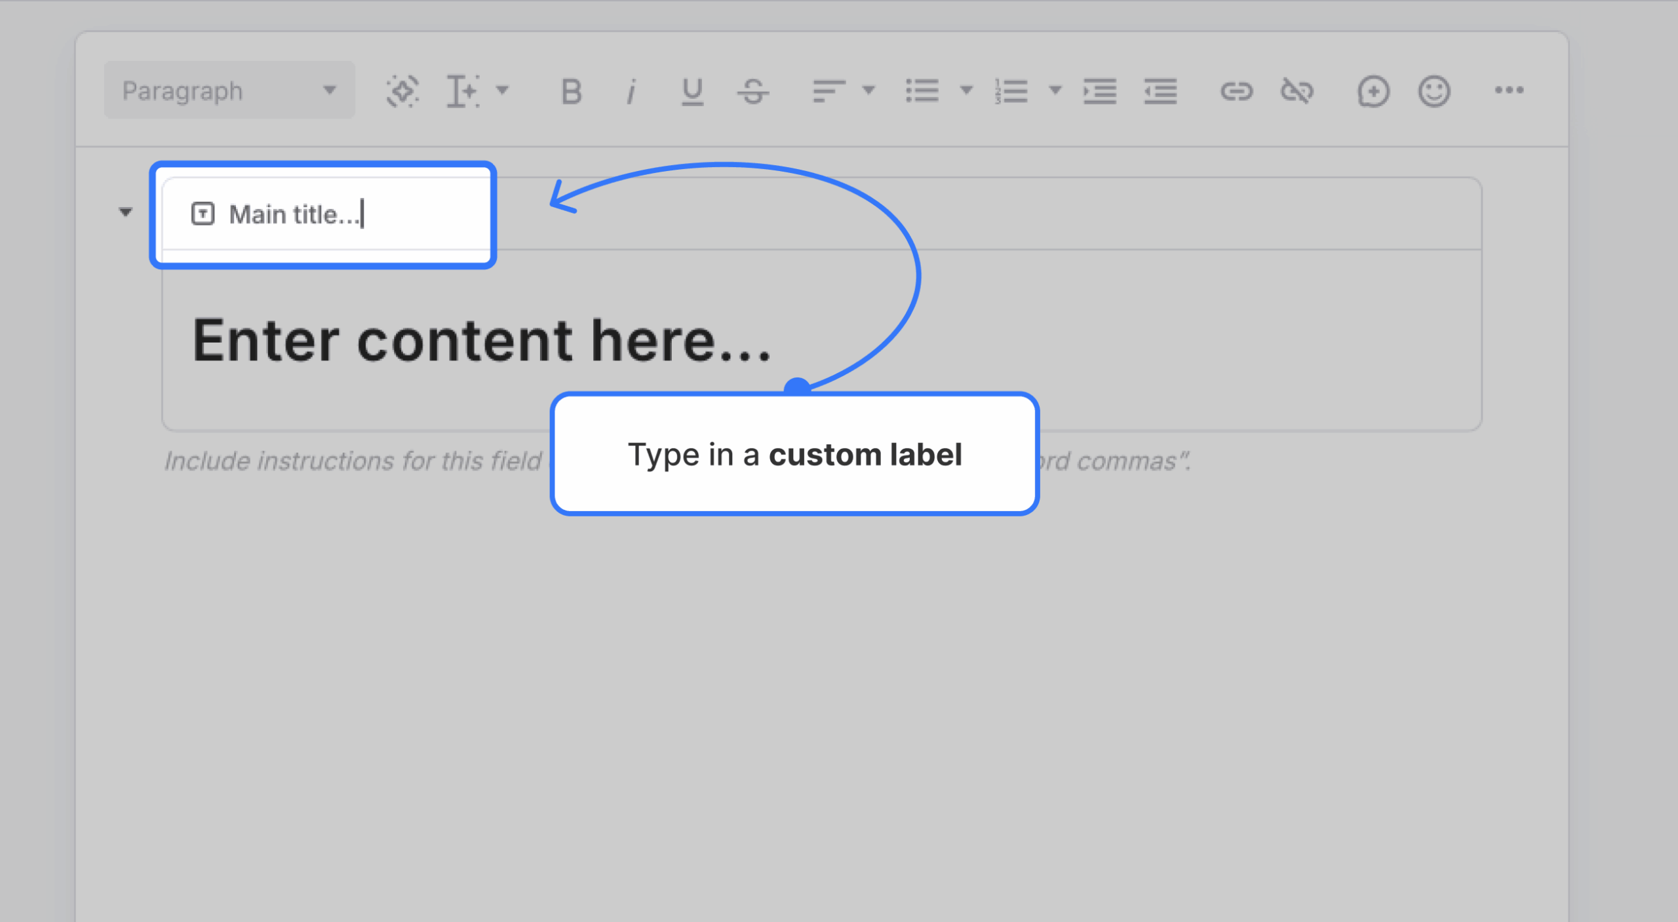Click the Main title input field
Viewport: 1678px width, 922px height.
click(323, 213)
